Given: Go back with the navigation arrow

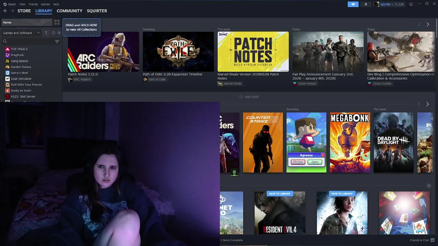Looking at the screenshot, I should tap(5, 11).
